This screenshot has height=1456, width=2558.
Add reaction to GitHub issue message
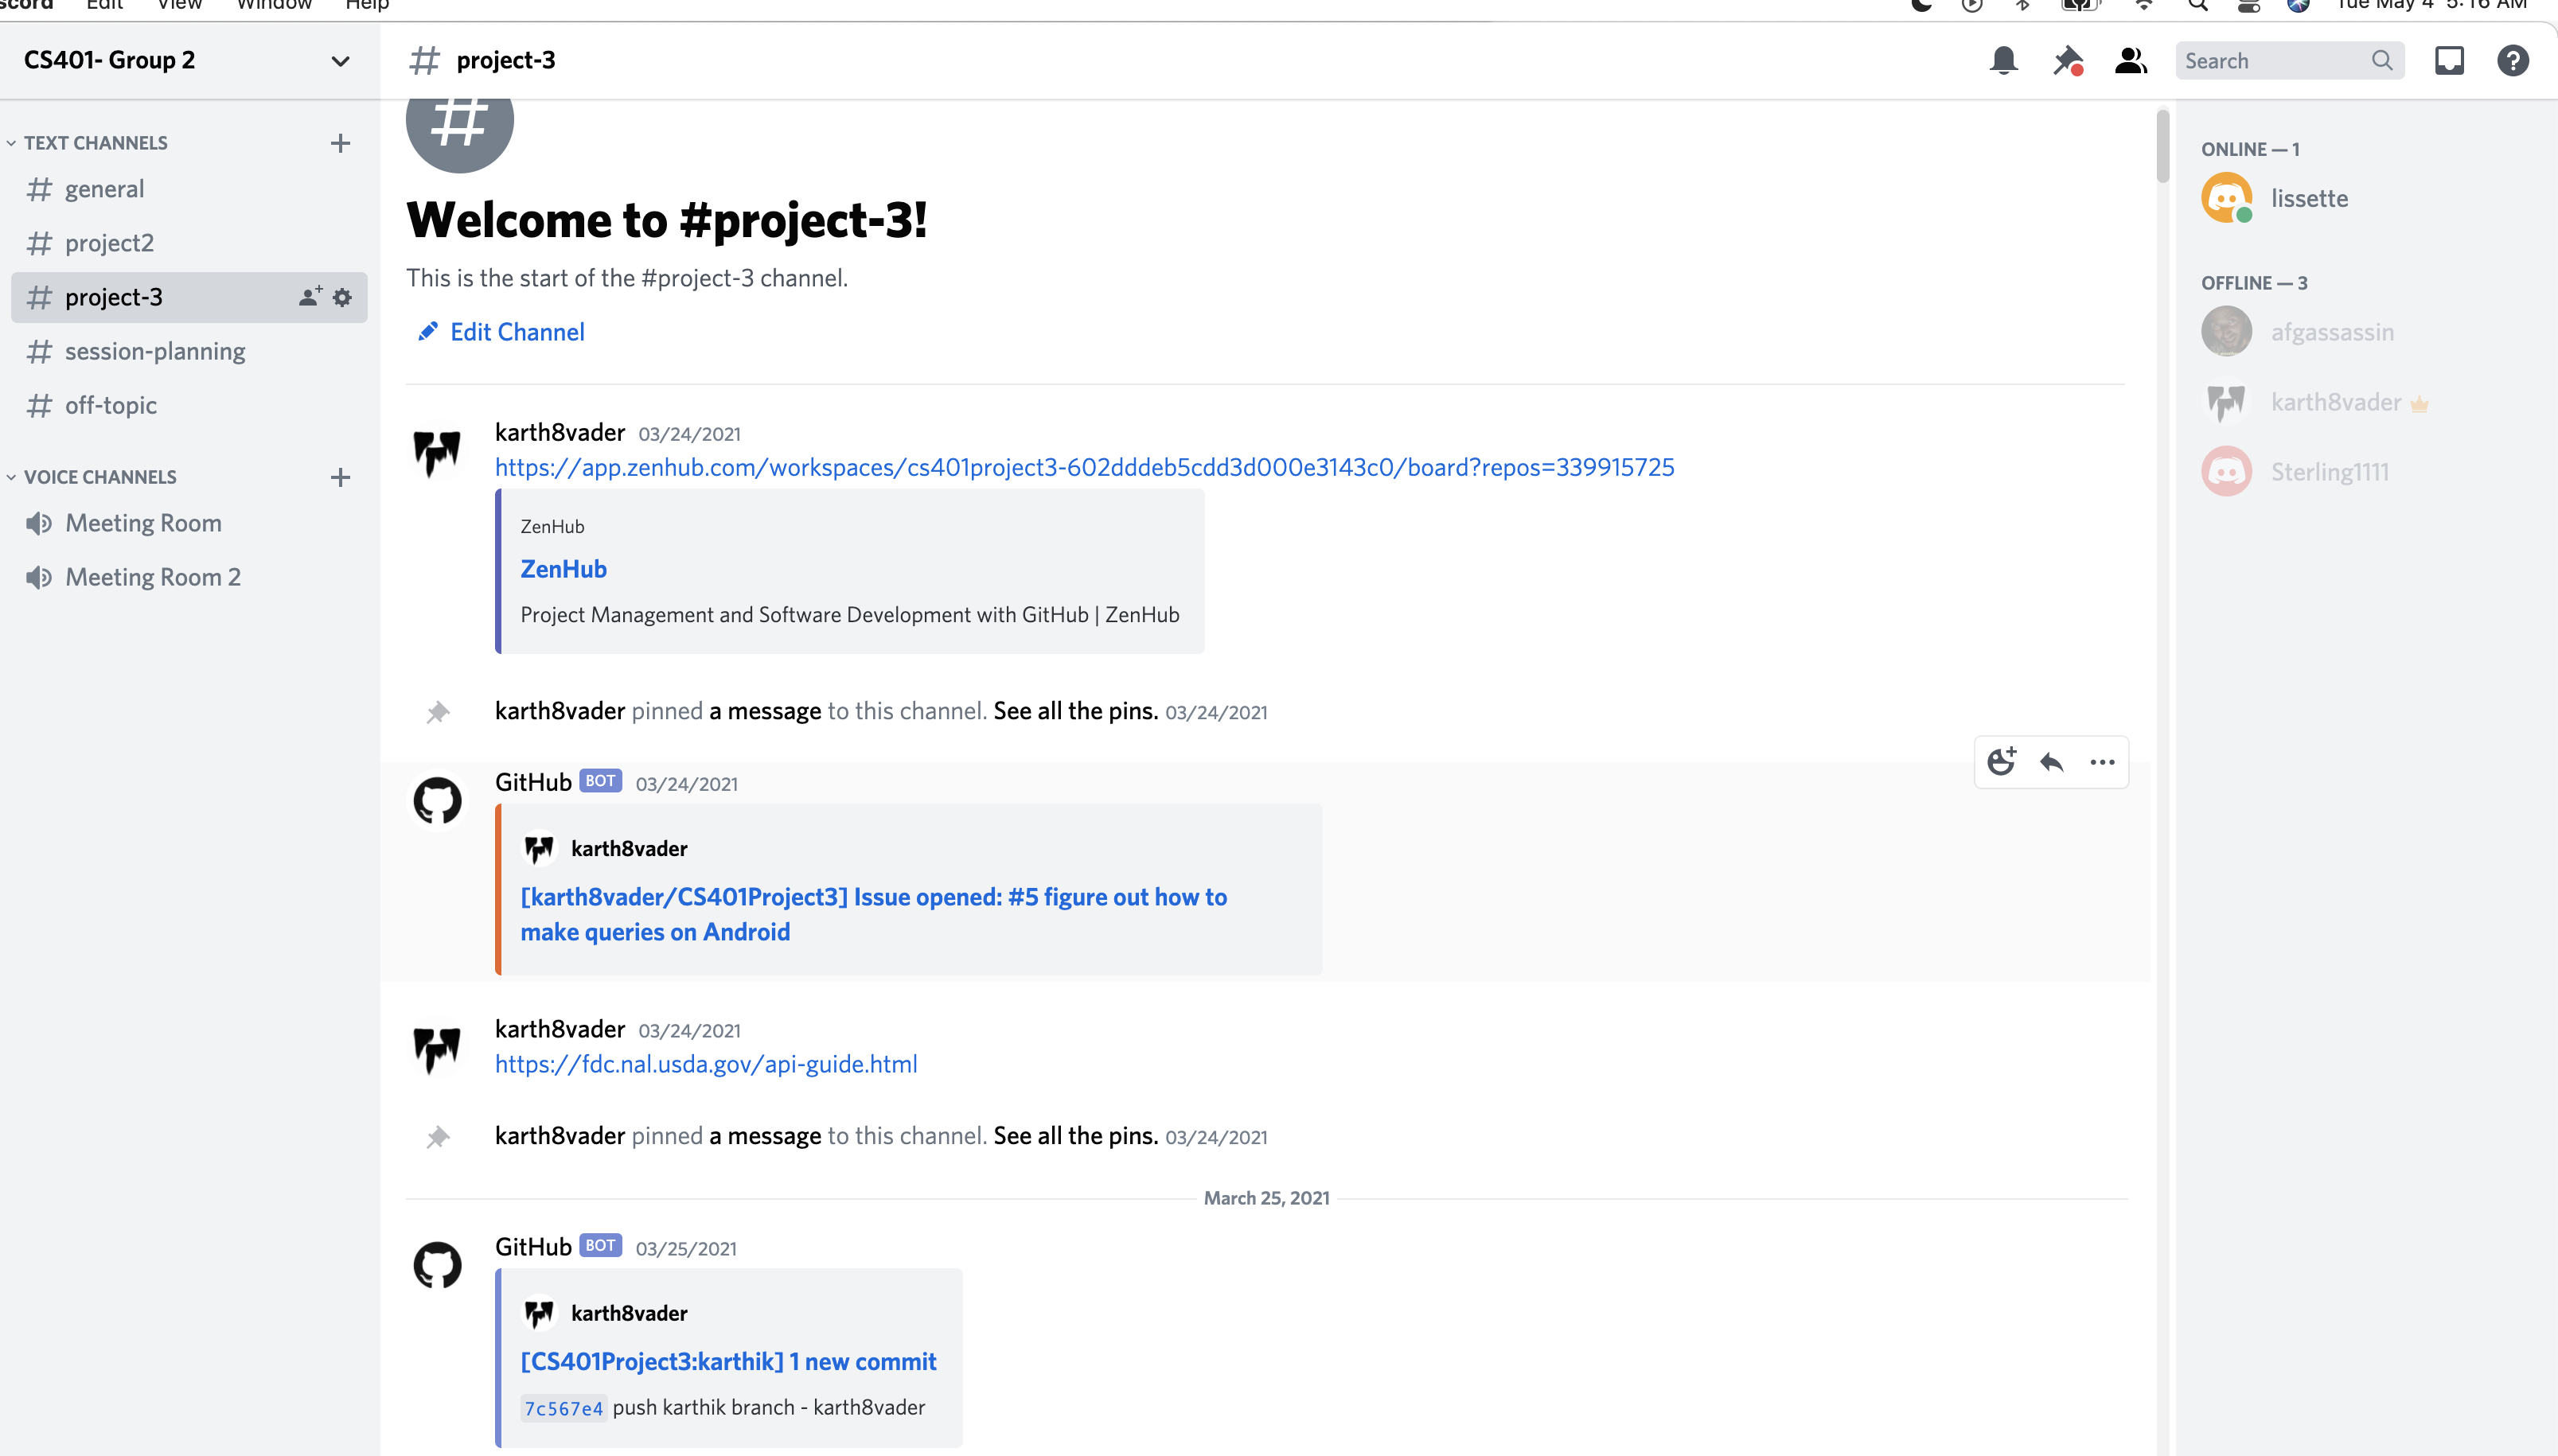[2001, 762]
